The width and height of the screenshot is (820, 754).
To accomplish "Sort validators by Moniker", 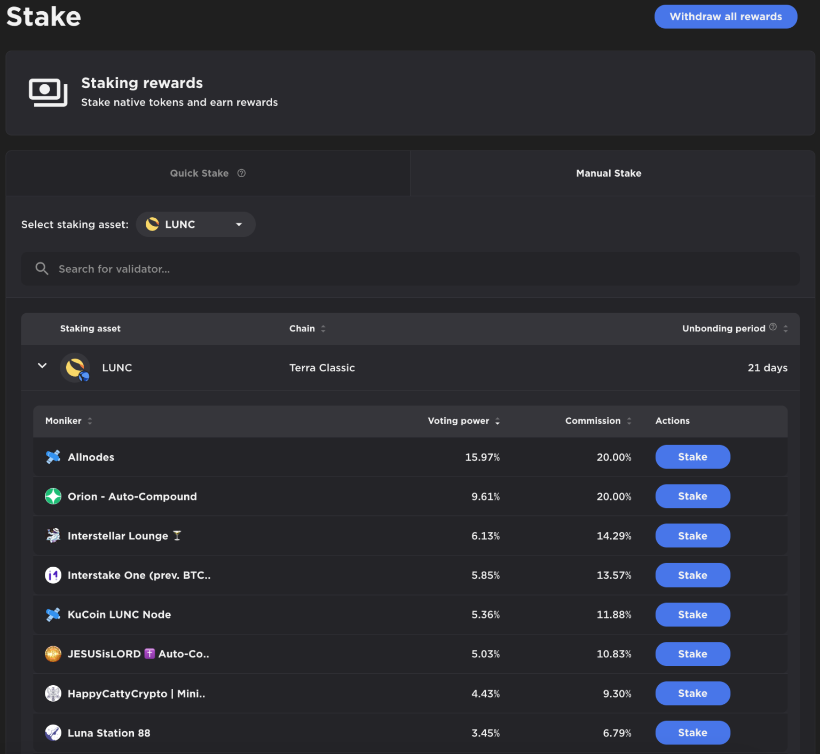I will 90,421.
